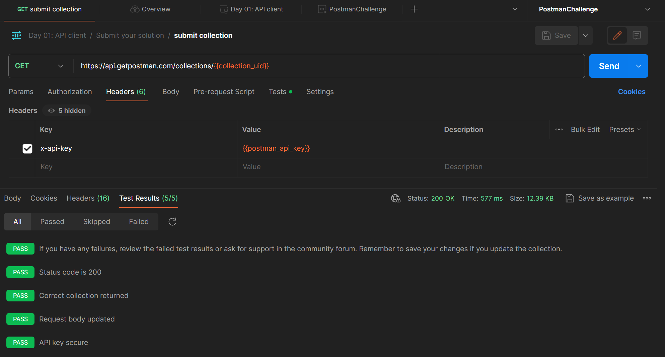Click the blue Send button
This screenshot has height=357, width=665.
pyautogui.click(x=609, y=66)
